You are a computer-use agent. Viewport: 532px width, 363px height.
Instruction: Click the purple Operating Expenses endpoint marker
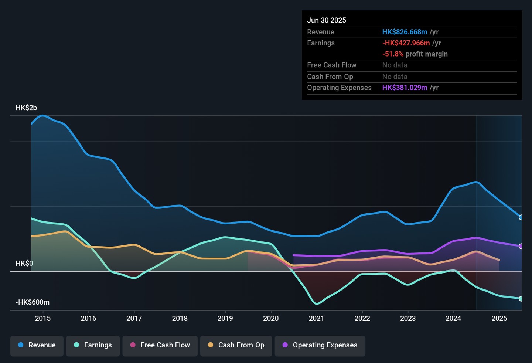[x=521, y=246]
